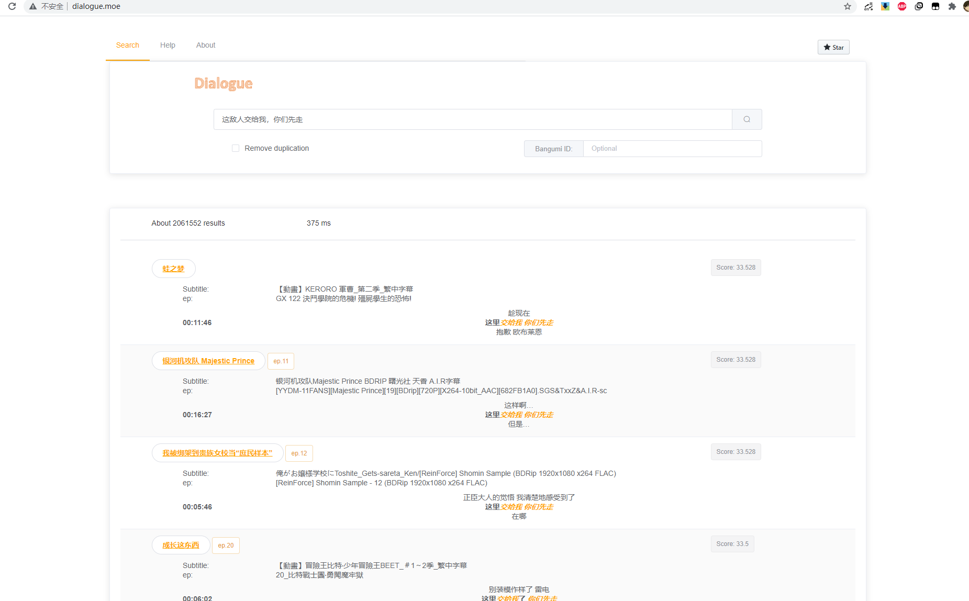
Task: Reload the page with the refresh icon
Action: 12,6
